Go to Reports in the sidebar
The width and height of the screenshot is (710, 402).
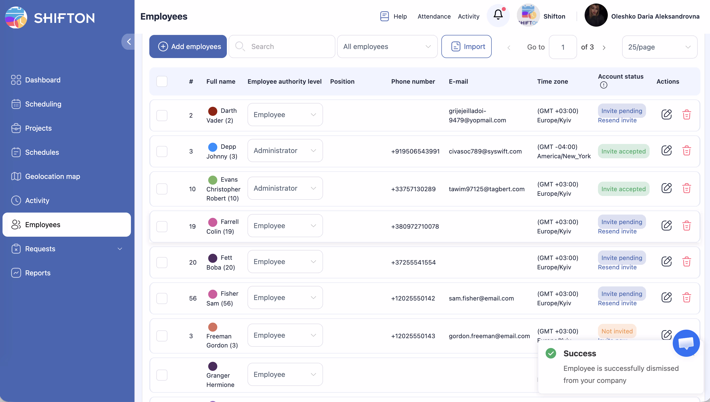coord(38,273)
